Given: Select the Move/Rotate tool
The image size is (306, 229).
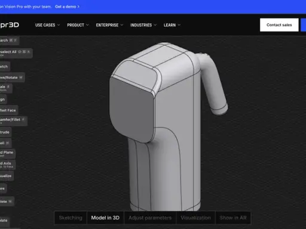Looking at the screenshot, I should tap(12, 78).
